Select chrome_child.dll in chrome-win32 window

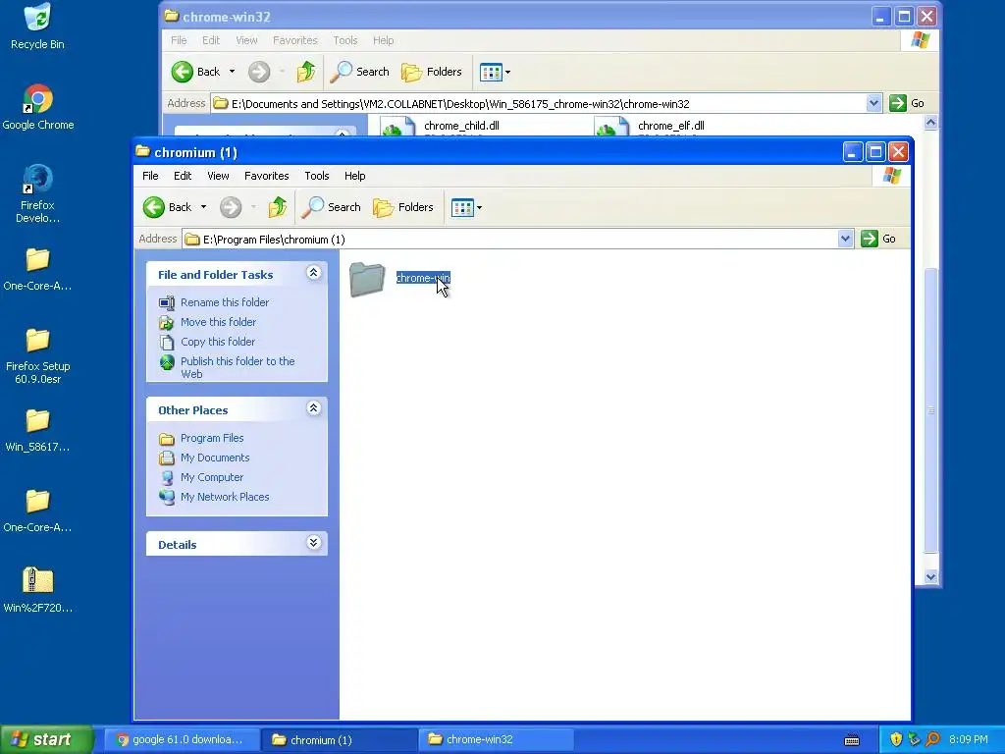(461, 126)
